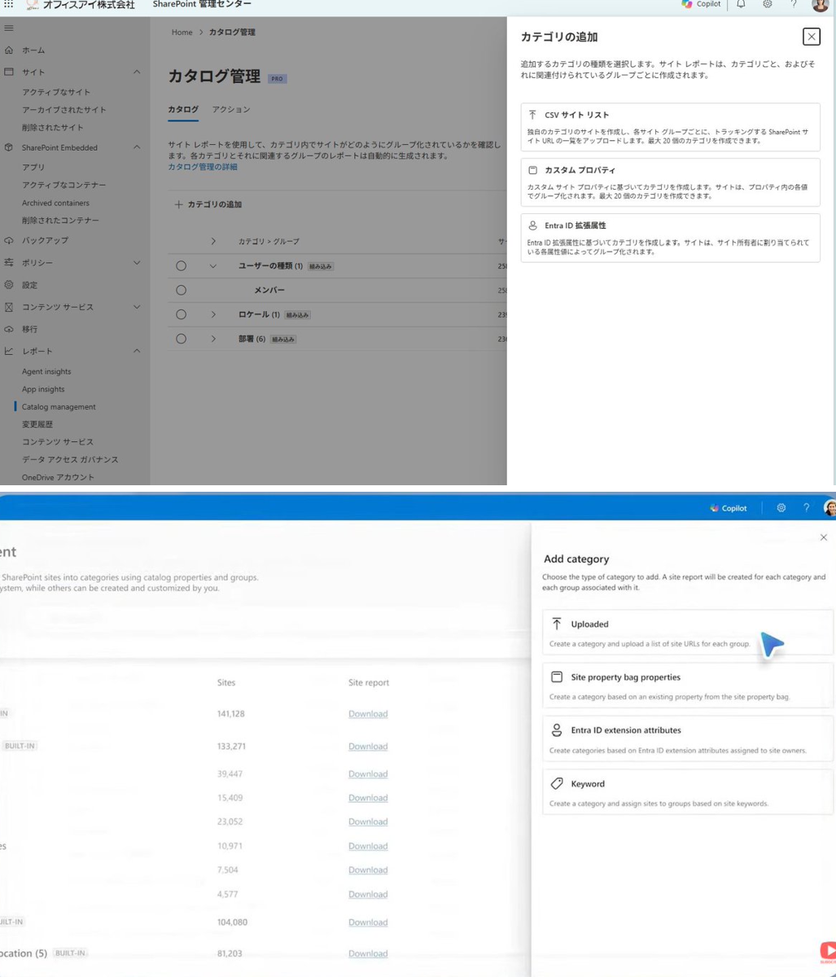Click the サイト sites icon in sidebar
836x977 pixels.
click(8, 72)
